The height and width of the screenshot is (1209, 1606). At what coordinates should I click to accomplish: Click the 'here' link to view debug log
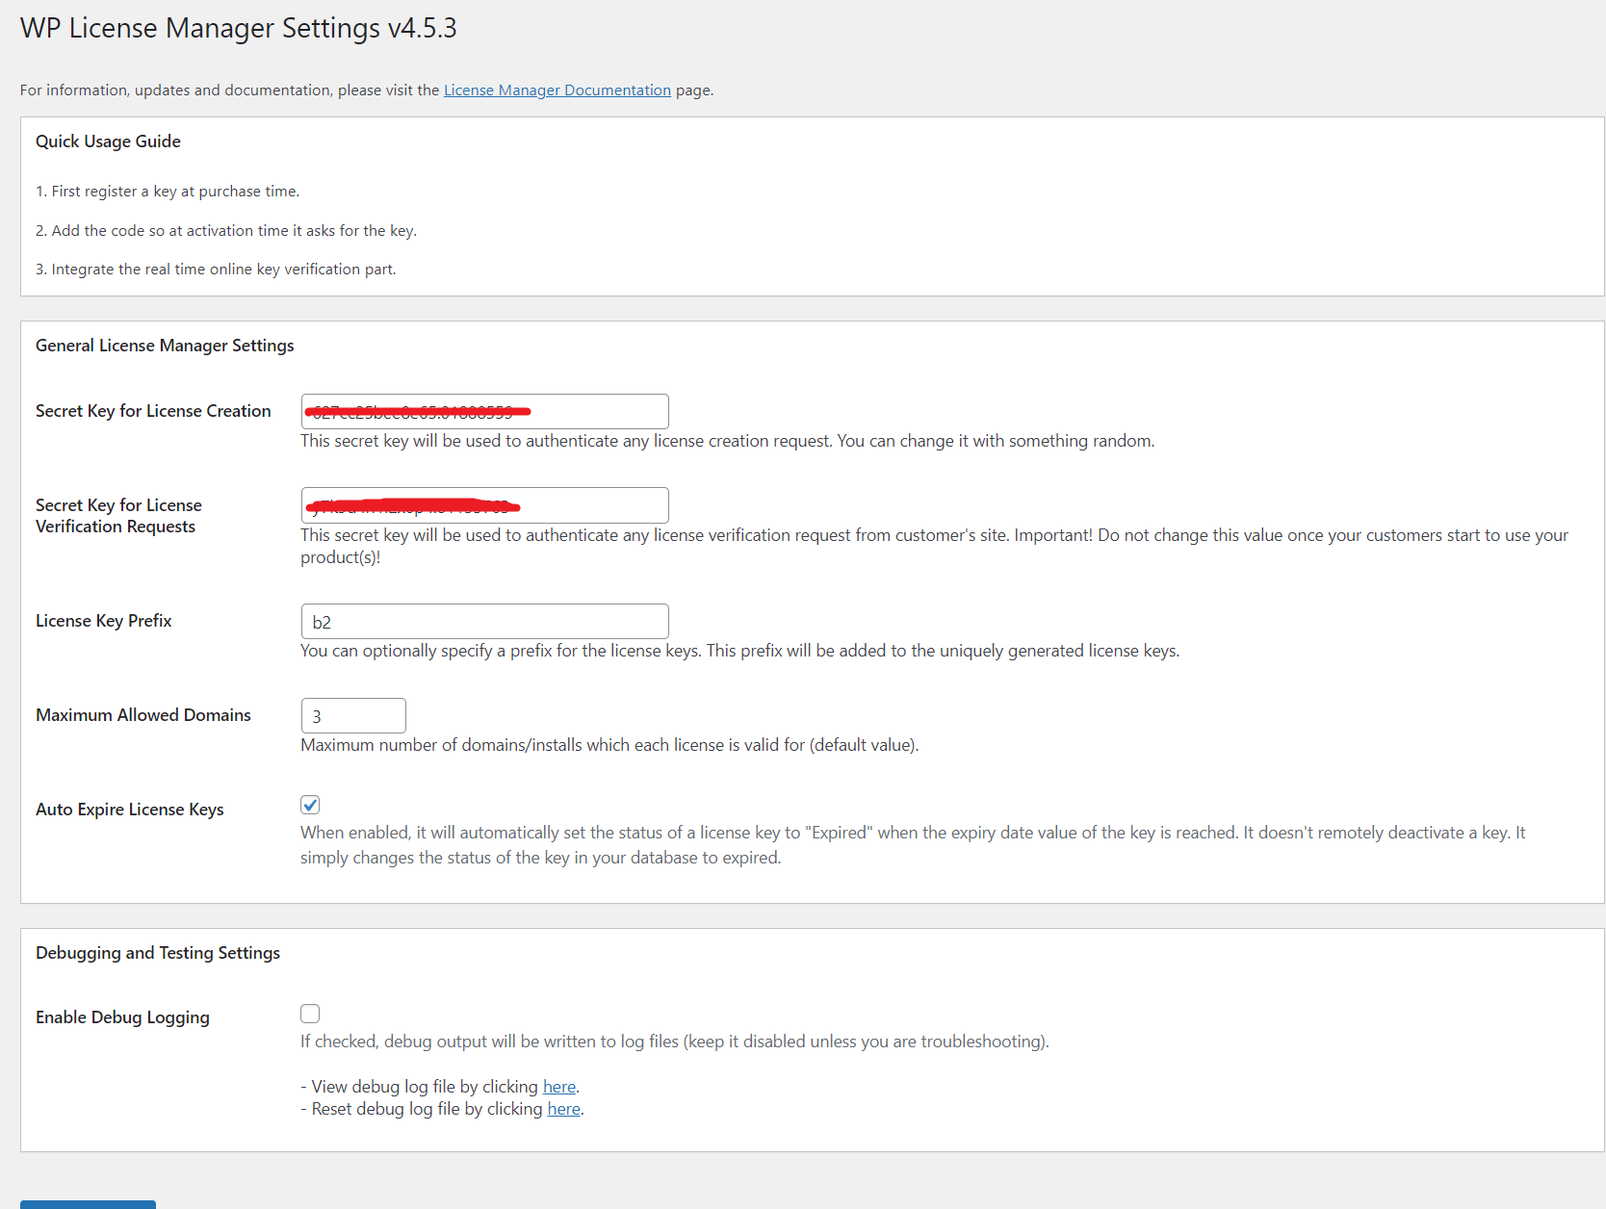click(559, 1086)
